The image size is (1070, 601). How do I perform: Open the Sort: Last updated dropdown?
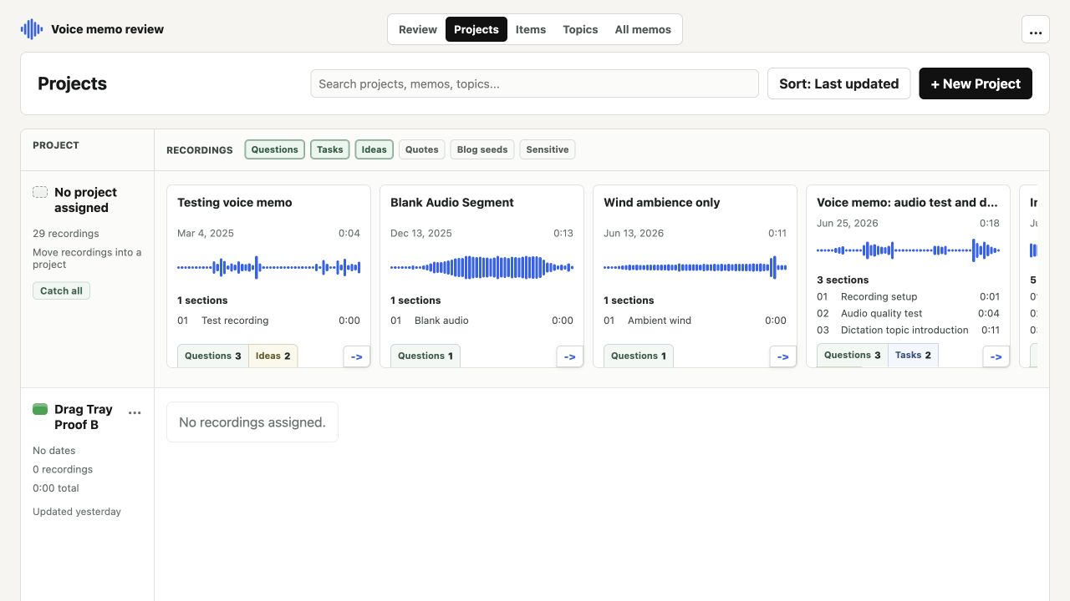(839, 83)
